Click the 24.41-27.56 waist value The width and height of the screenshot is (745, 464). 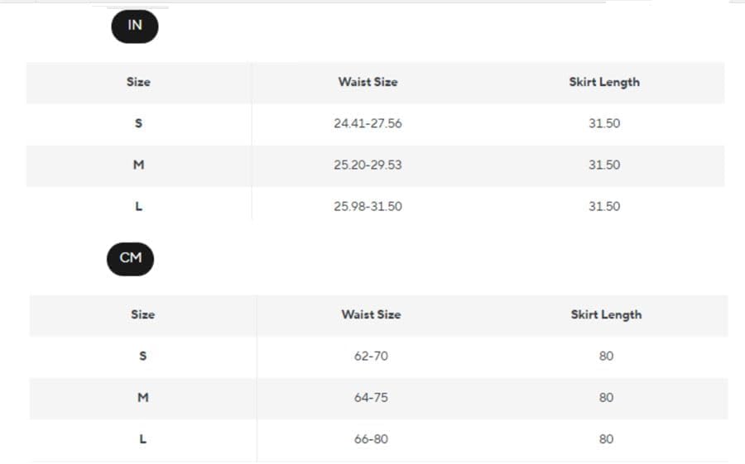[x=368, y=123]
